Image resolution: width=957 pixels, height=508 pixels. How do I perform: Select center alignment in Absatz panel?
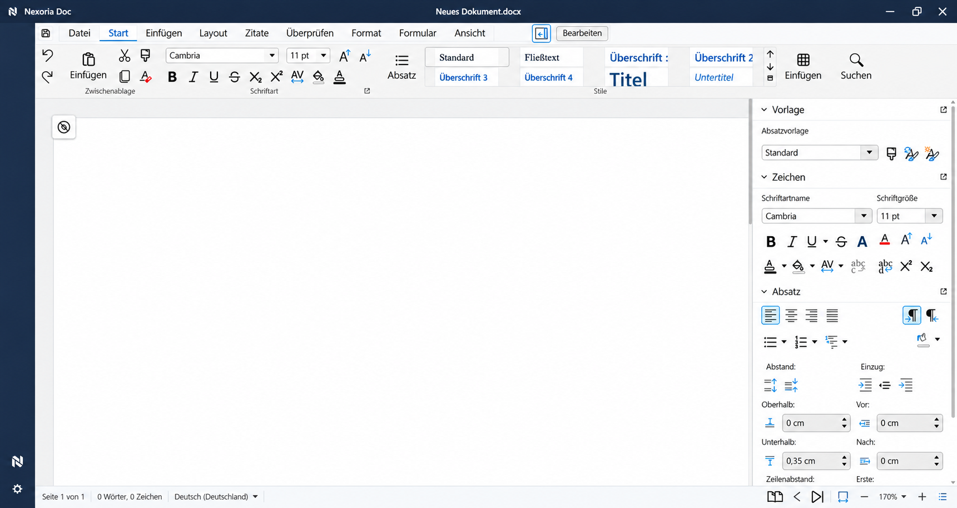click(x=791, y=316)
